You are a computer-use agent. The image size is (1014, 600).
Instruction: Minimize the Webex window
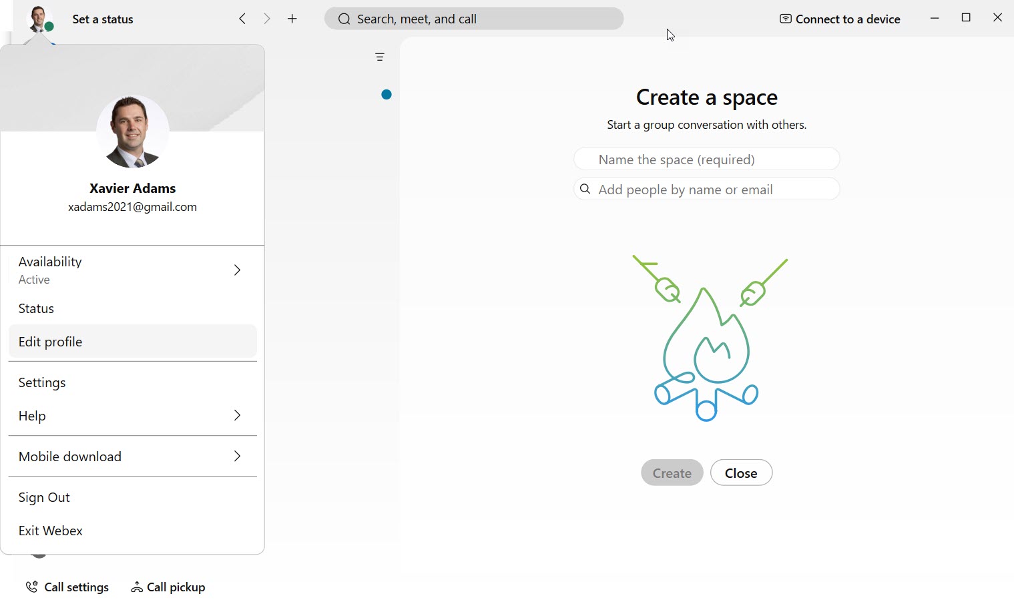pyautogui.click(x=935, y=18)
